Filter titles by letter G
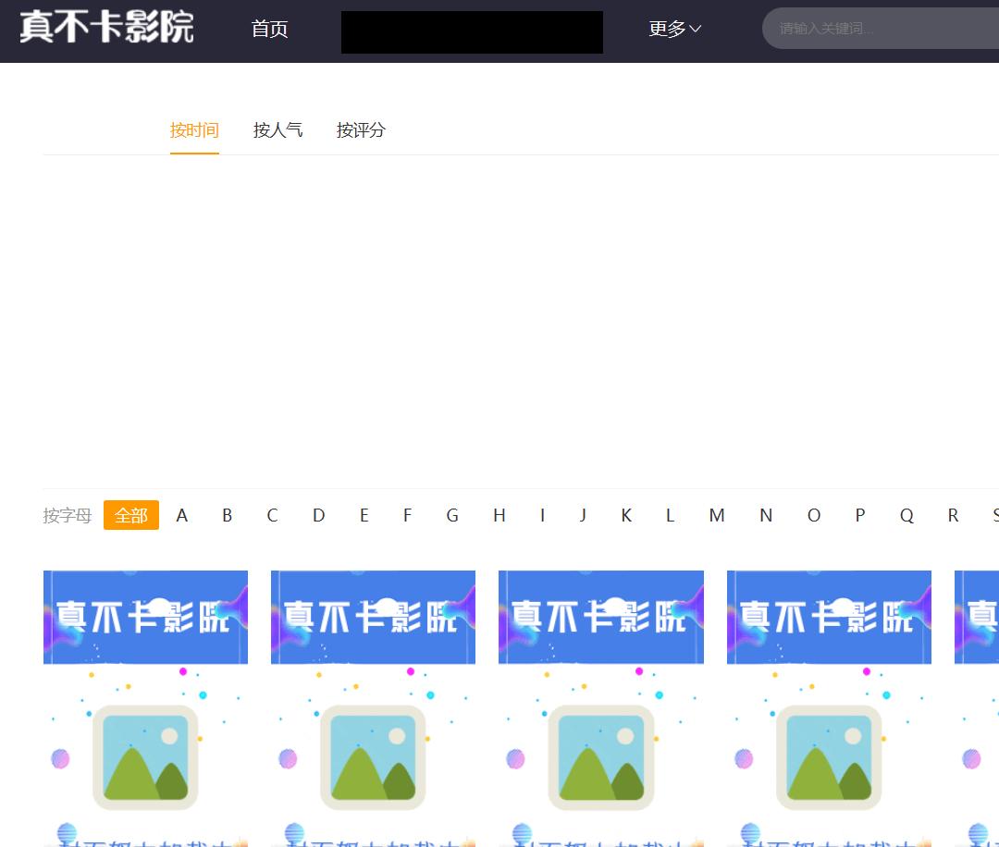999x847 pixels. click(452, 515)
